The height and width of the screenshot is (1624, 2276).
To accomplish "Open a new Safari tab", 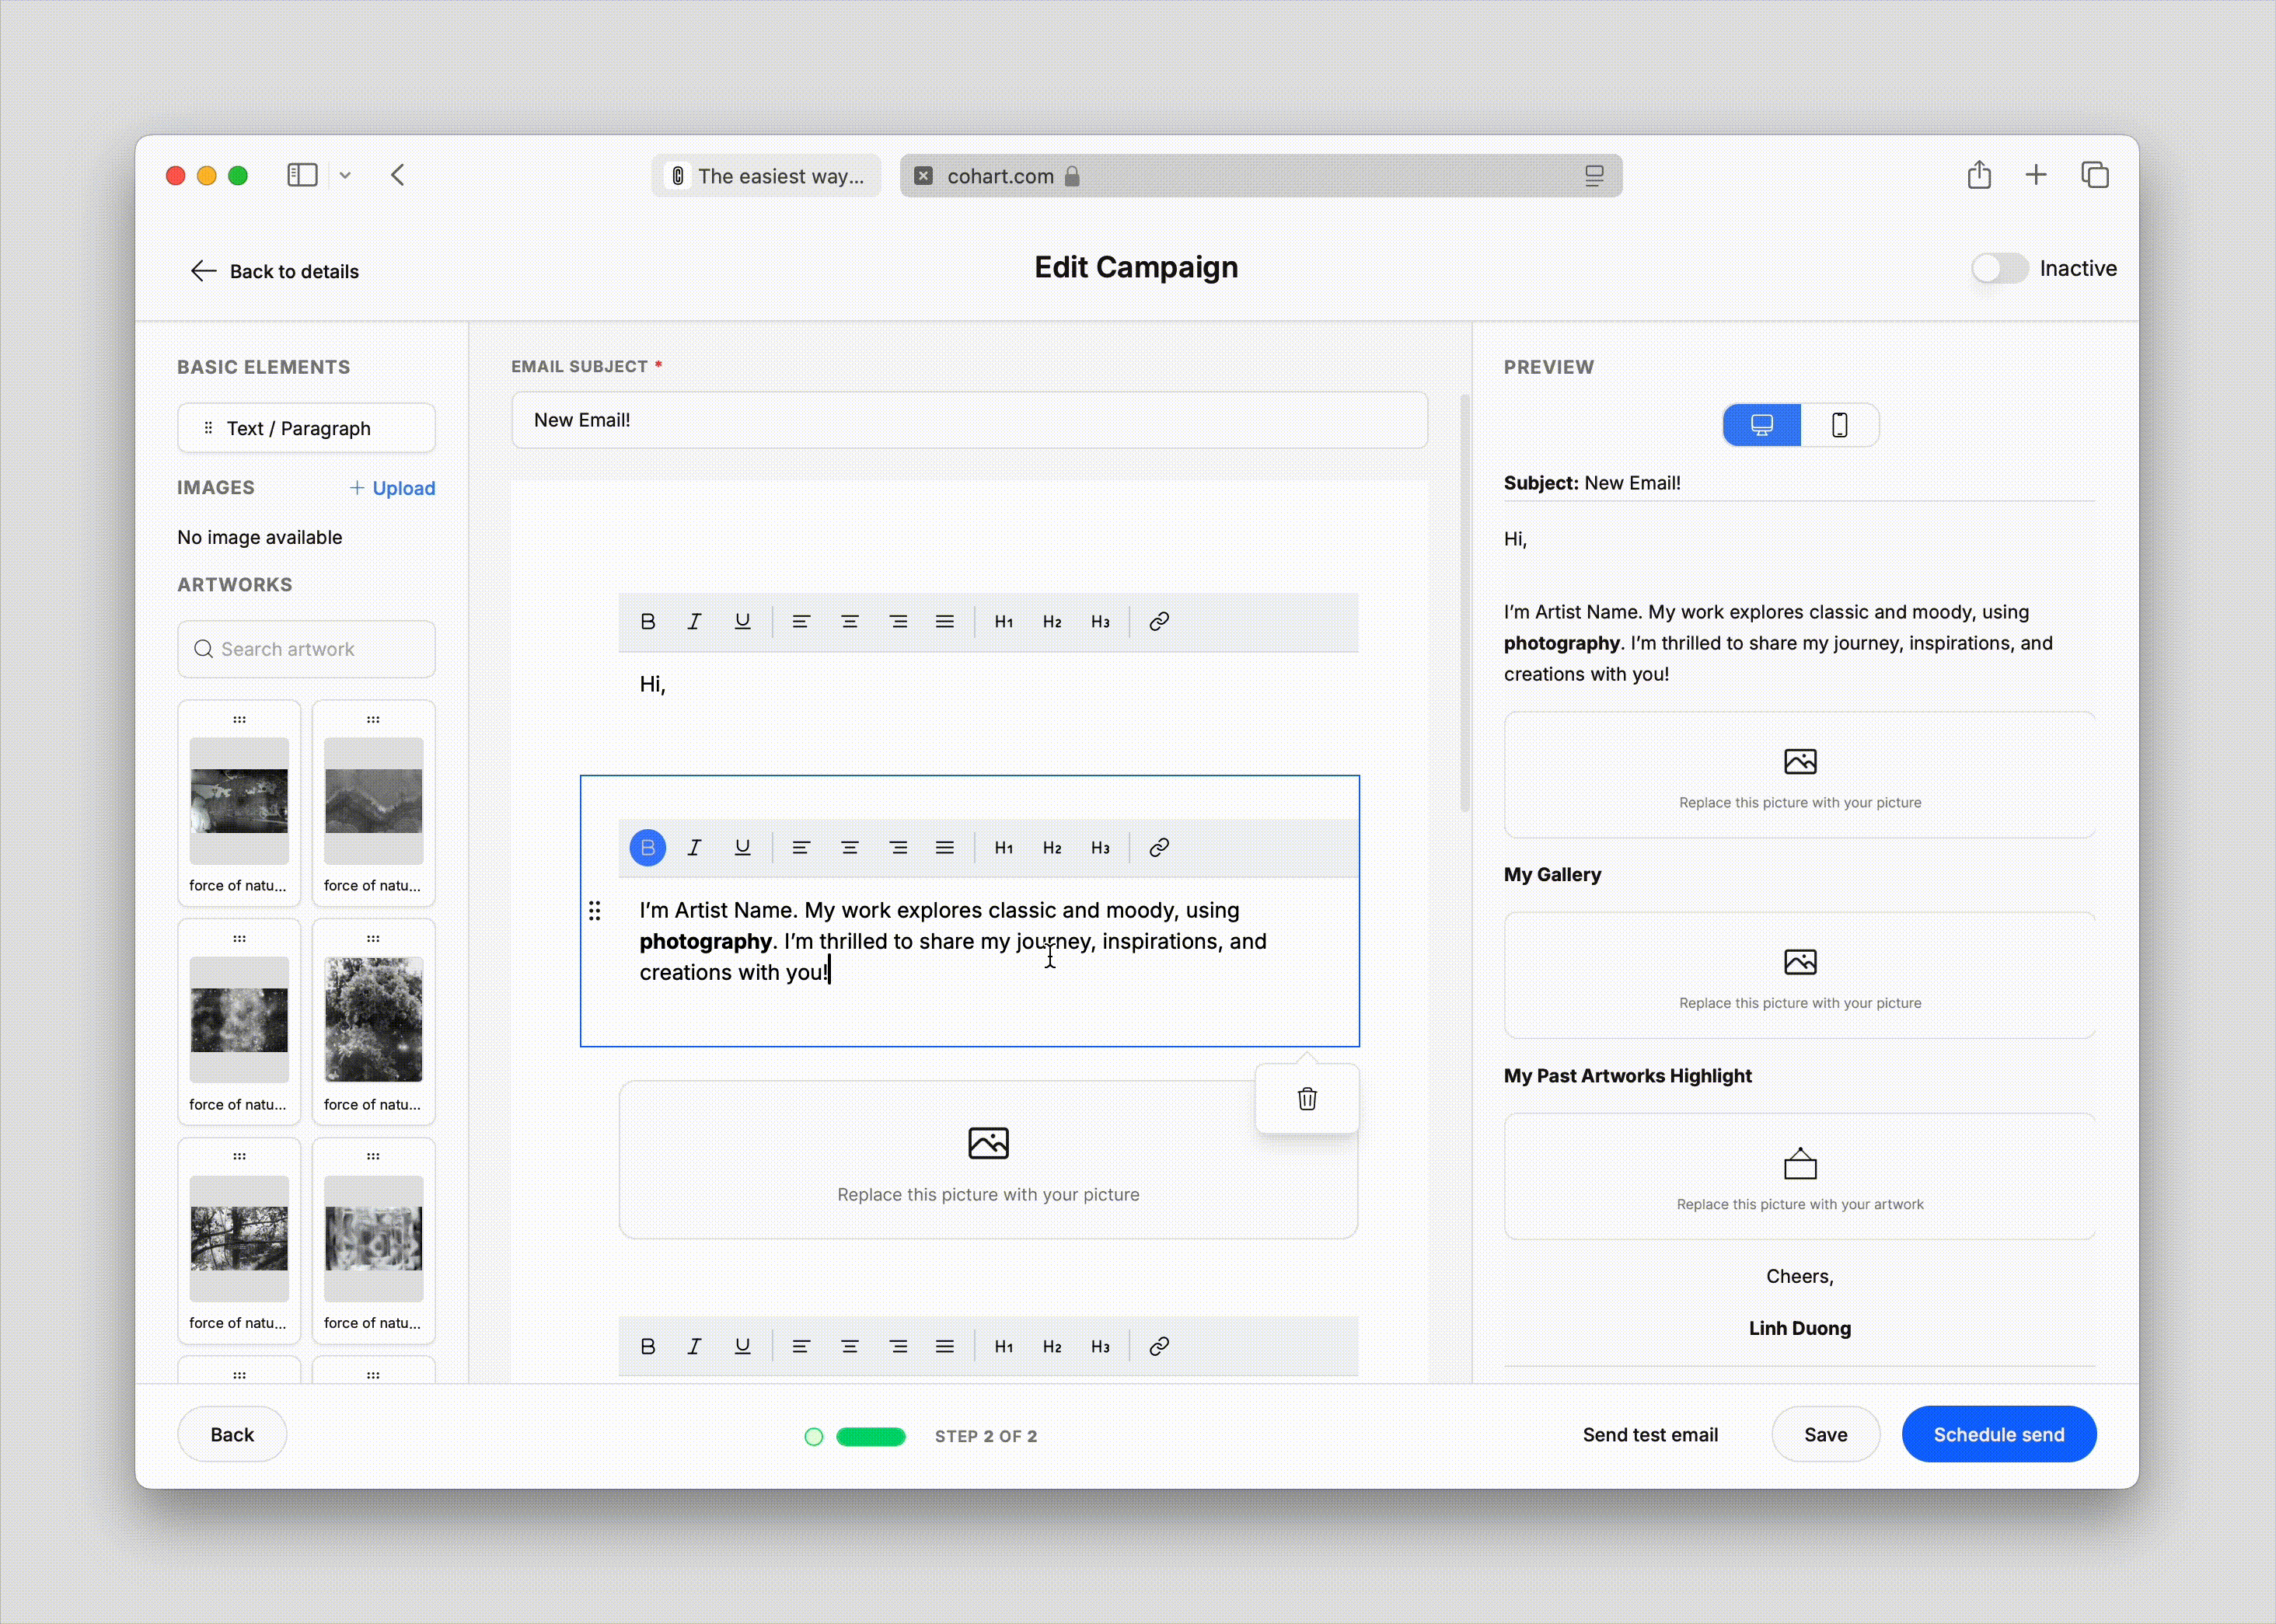I will tap(2036, 175).
